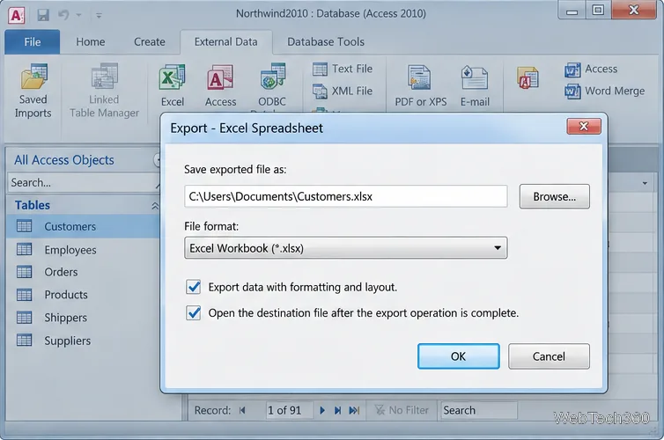
Task: Minimize the Access window
Action: (572, 11)
